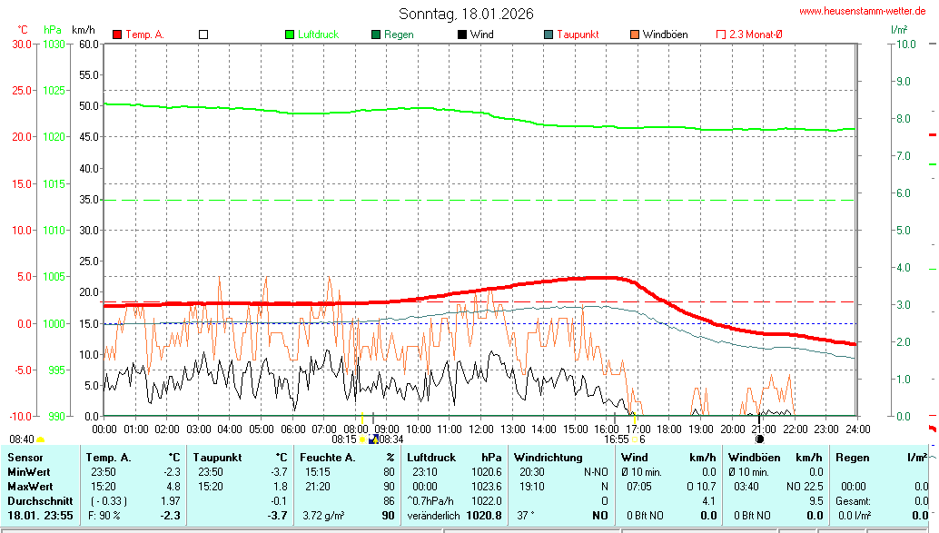This screenshot has width=939, height=533.
Task: Click the Sonntag, 18.01.2026 chart title
Action: pyautogui.click(x=466, y=14)
